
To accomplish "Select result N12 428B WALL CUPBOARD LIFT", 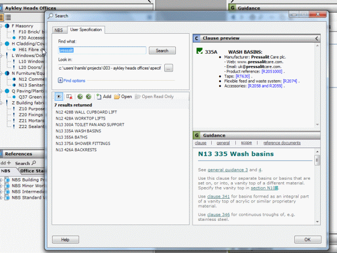I will pyautogui.click(x=86, y=112).
